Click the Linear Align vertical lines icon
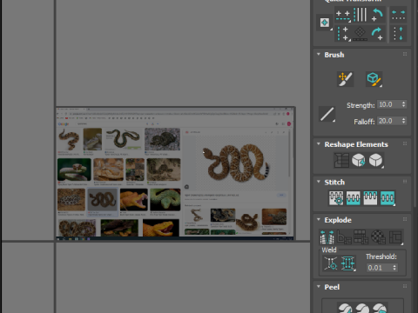 [360, 15]
